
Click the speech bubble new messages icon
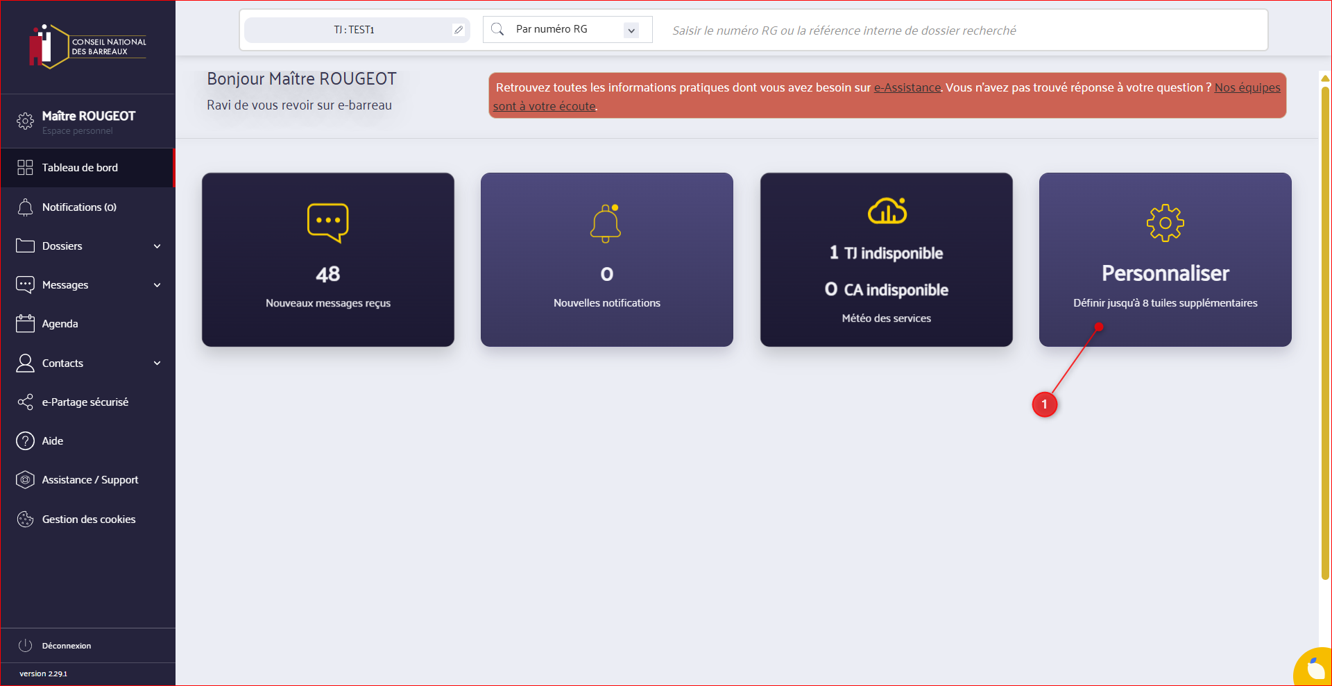[327, 223]
